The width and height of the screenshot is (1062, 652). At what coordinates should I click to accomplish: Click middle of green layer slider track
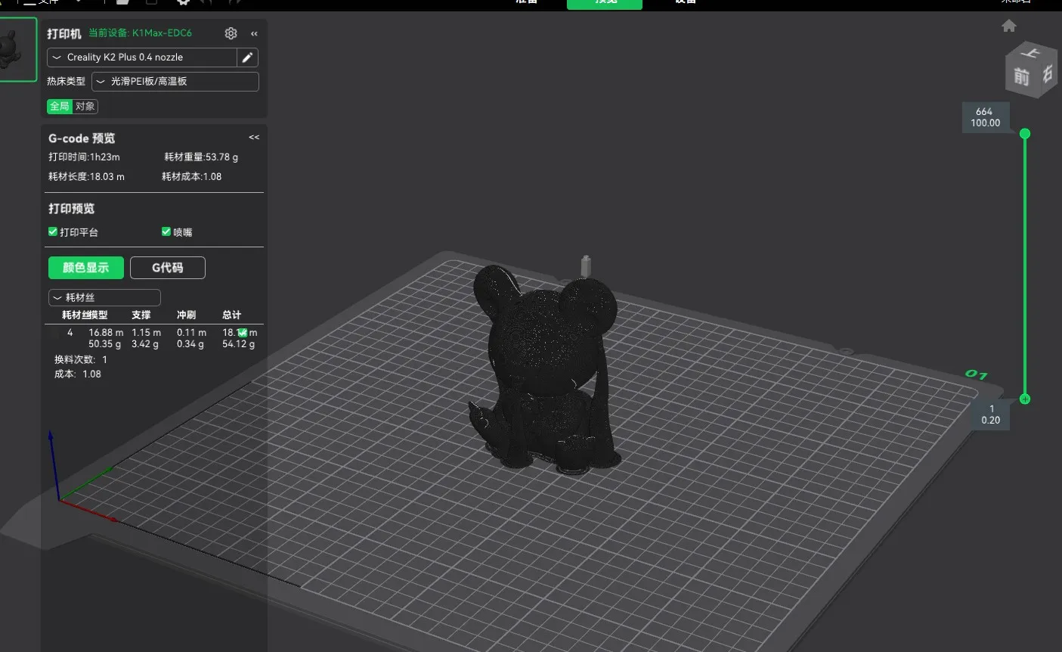pos(1025,266)
